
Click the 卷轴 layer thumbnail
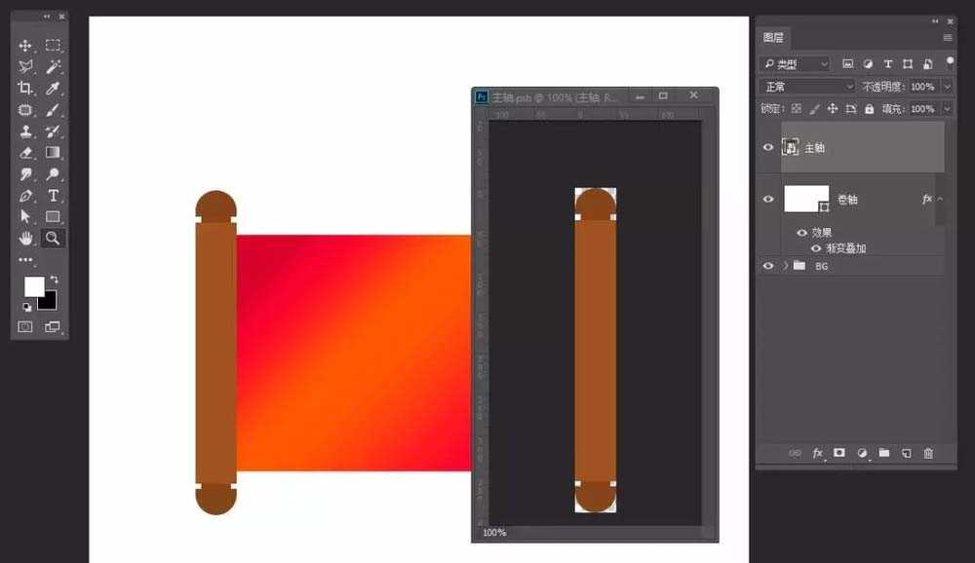(x=805, y=199)
